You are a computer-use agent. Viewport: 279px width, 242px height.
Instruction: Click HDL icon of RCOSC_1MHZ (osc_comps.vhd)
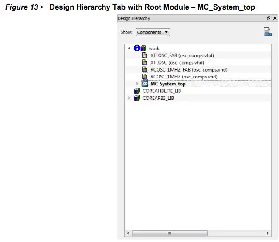pos(145,77)
